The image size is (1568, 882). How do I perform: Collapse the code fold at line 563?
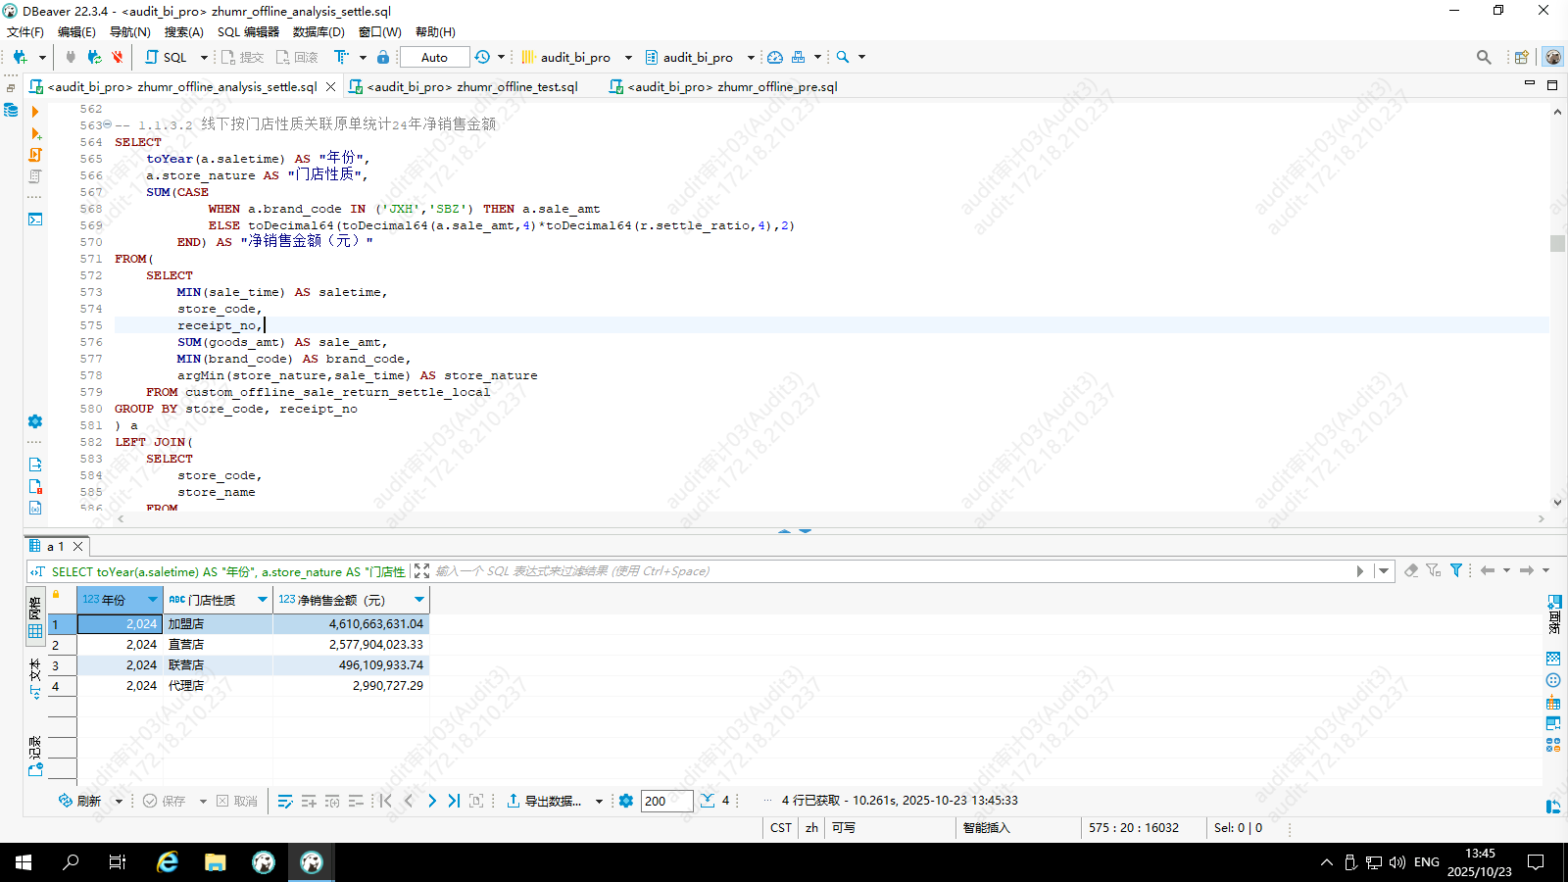(x=107, y=124)
